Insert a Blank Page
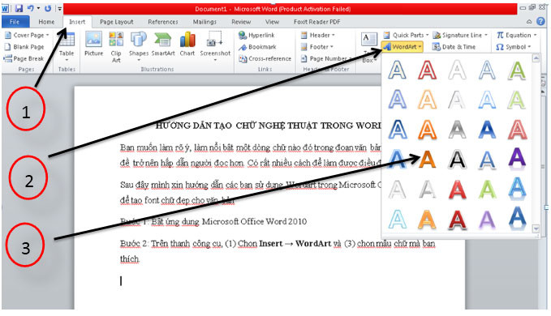 [24, 47]
